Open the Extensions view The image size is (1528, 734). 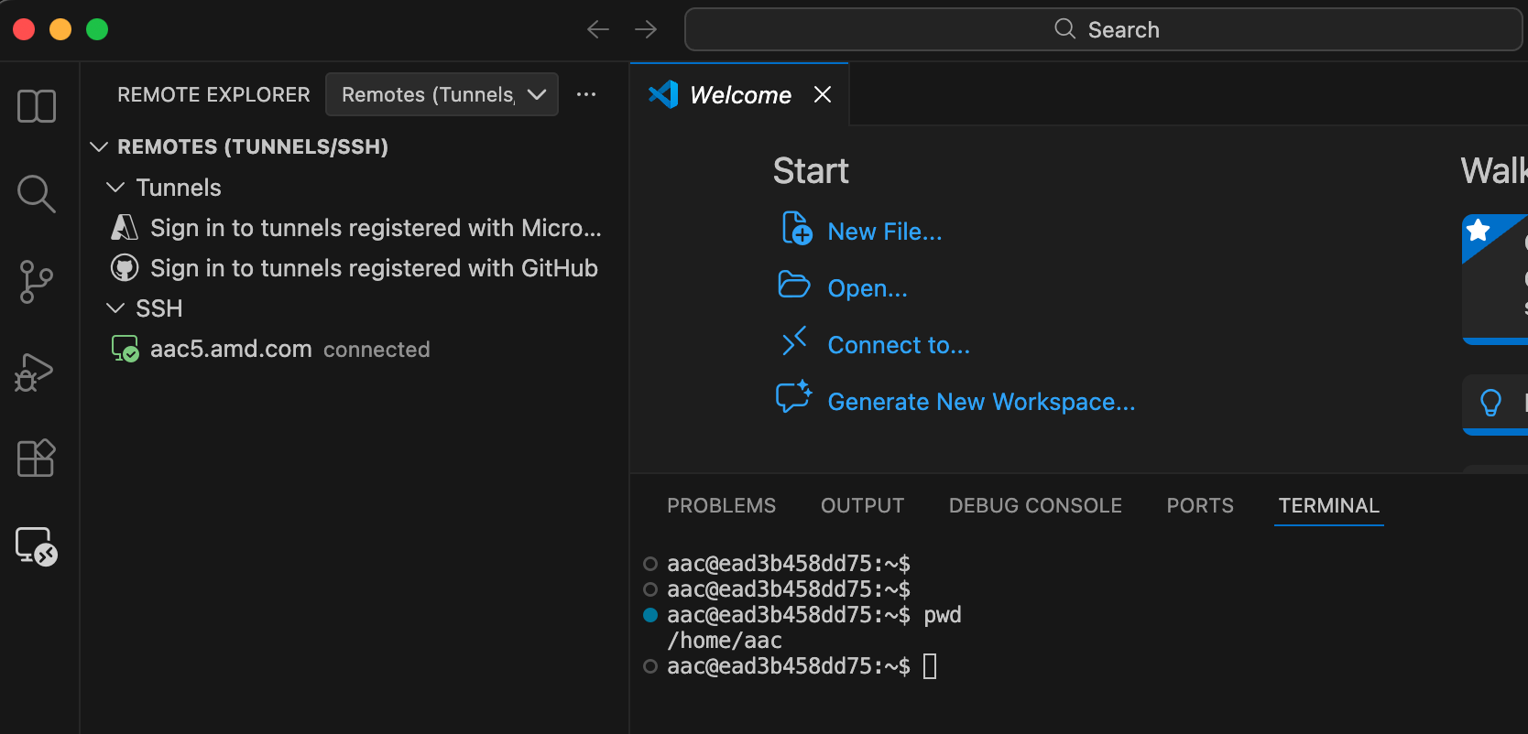click(37, 458)
